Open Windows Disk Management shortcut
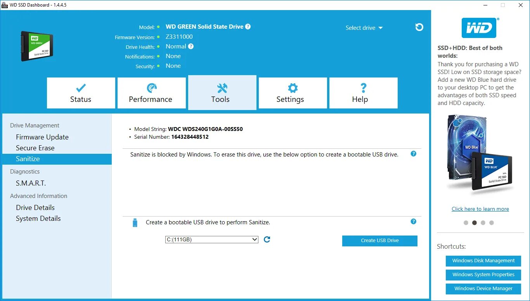 click(483, 261)
